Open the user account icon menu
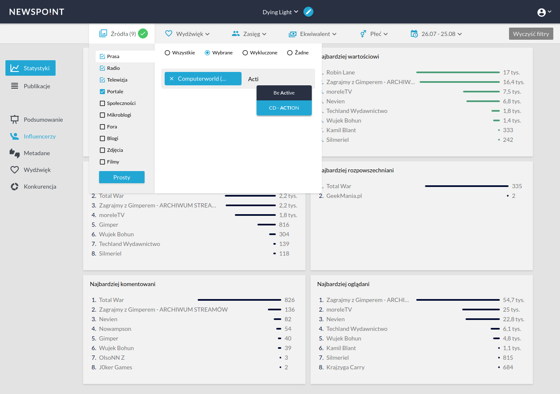Screen dimensions: 560x394 coord(542,12)
